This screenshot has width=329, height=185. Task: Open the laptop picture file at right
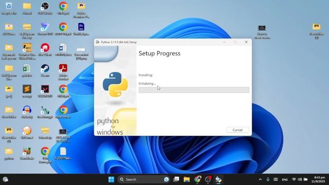262,32
